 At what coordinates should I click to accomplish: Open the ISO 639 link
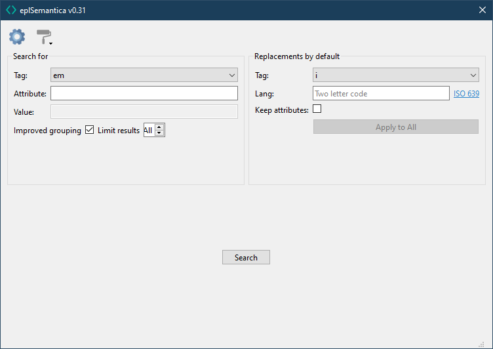tap(466, 93)
